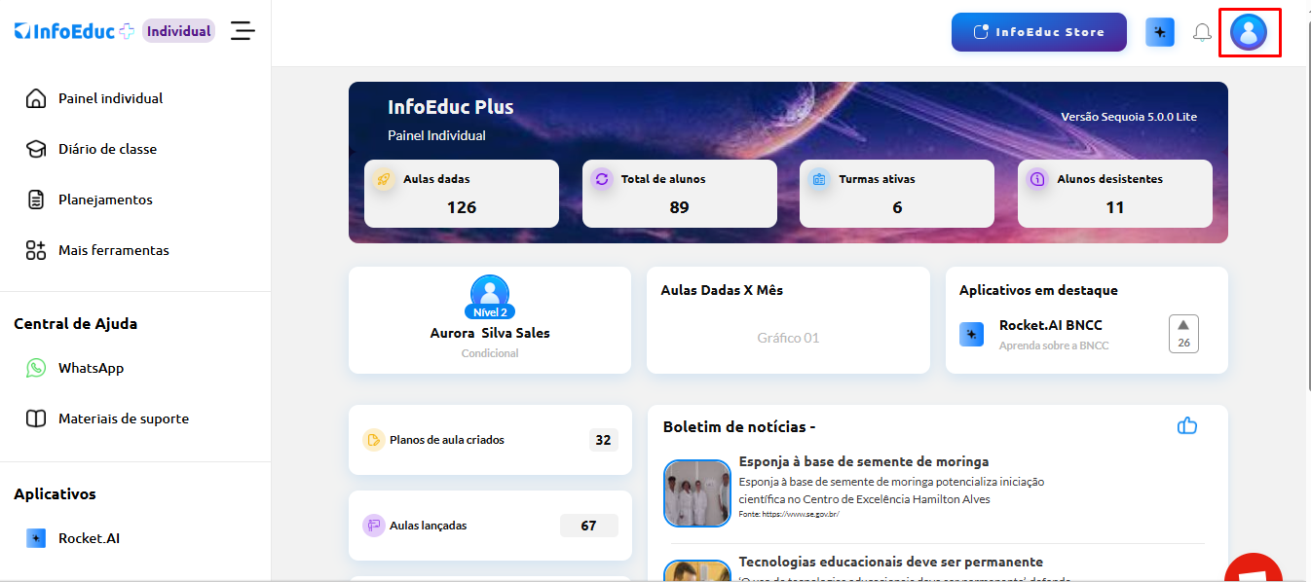Open Diário de classe menu item
Screen dimensions: 1311x582
tap(107, 149)
